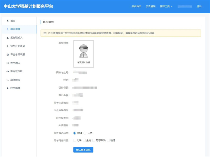The image size is (210, 157).
Task: Click the 高考再选科目 label
Action: tap(61, 140)
